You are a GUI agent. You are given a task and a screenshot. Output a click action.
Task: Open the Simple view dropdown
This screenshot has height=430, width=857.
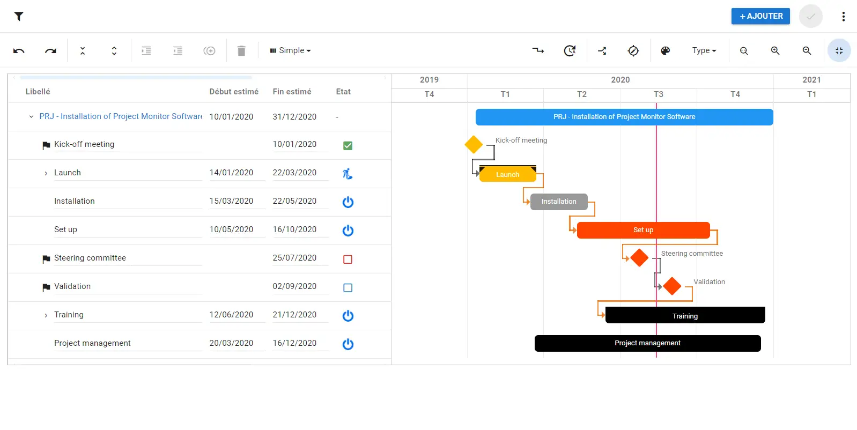coord(290,50)
